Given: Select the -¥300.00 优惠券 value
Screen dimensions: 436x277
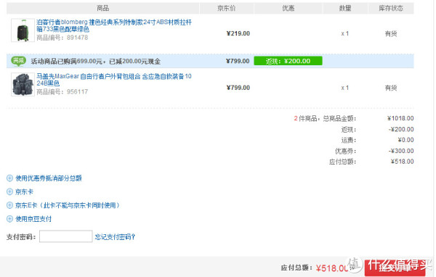Looking at the screenshot, I should 401,151.
